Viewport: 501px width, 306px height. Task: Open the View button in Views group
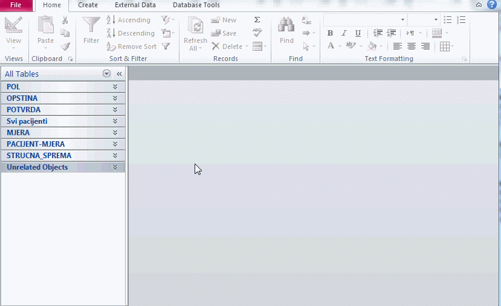pyautogui.click(x=13, y=33)
